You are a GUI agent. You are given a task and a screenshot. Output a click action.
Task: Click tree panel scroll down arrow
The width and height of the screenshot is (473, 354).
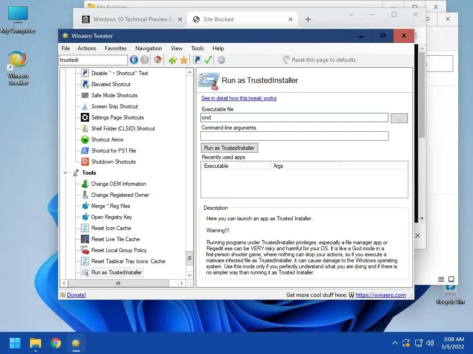point(189,275)
